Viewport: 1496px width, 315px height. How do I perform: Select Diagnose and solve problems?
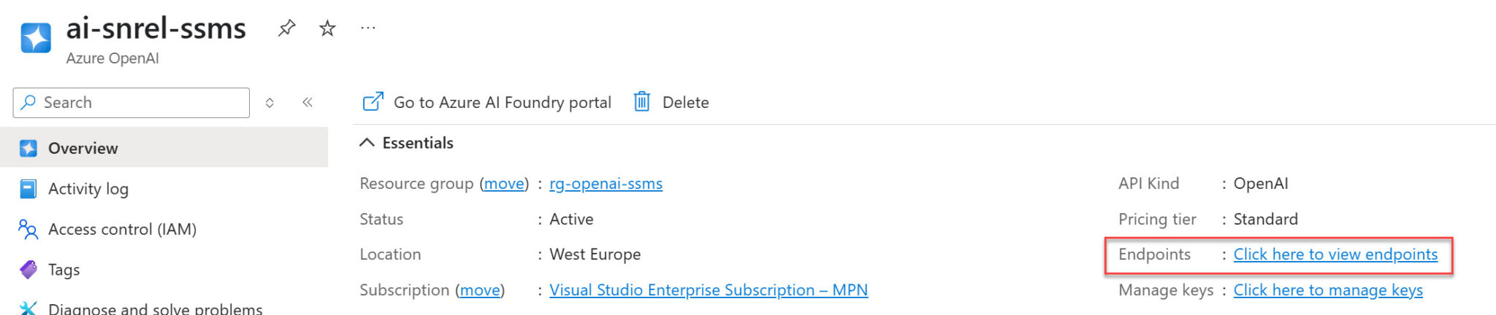point(155,308)
